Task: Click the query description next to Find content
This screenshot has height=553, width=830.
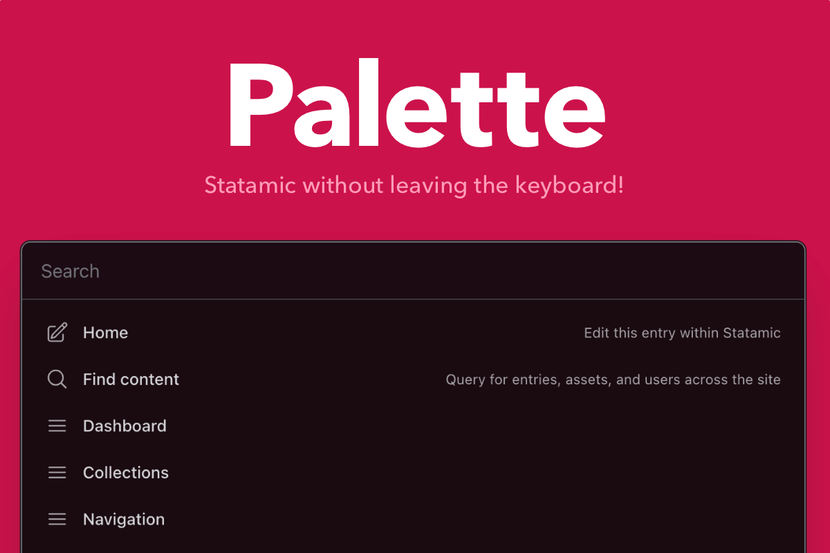Action: (x=613, y=379)
